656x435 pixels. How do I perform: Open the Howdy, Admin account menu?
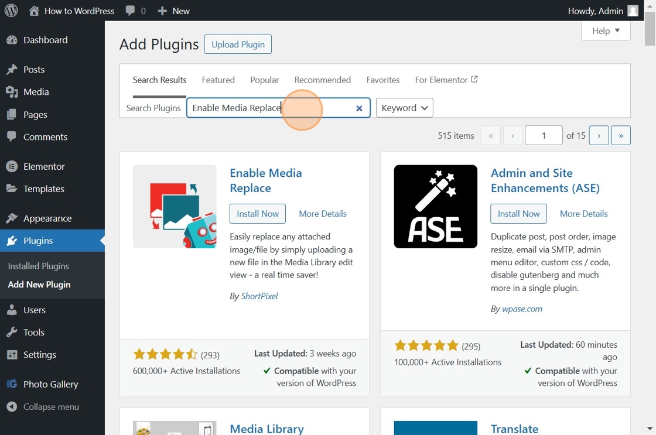point(603,11)
